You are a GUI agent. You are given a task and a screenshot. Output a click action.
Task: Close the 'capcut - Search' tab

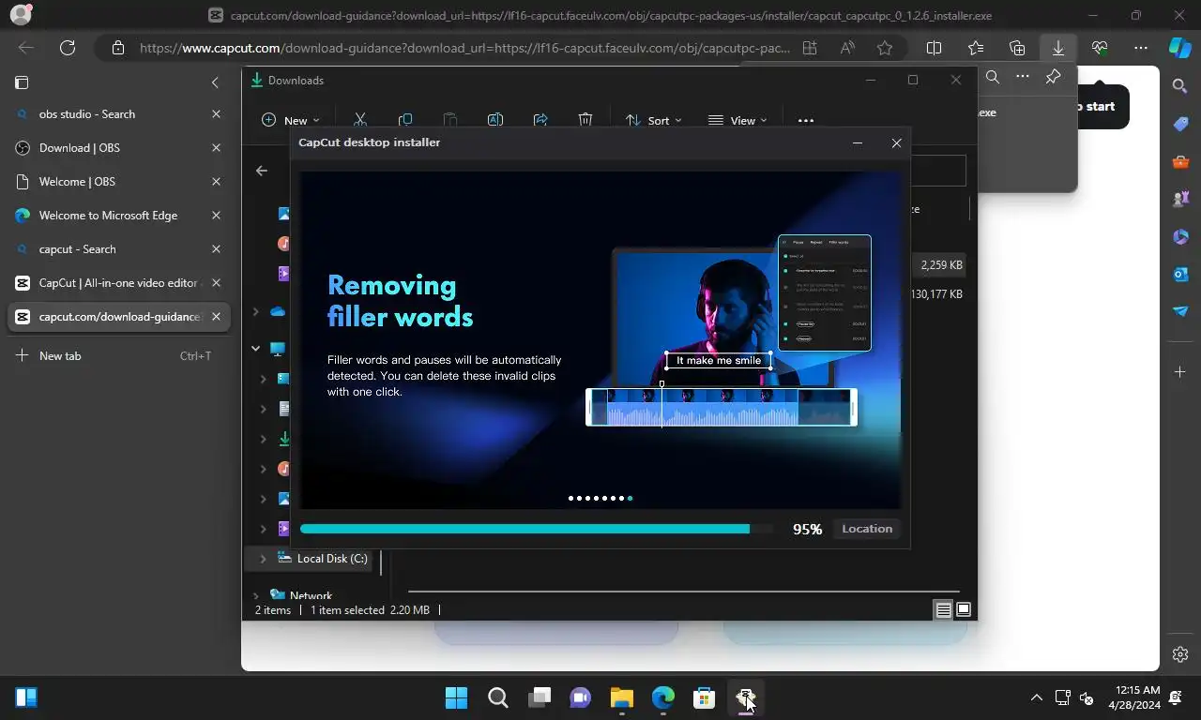coord(216,249)
